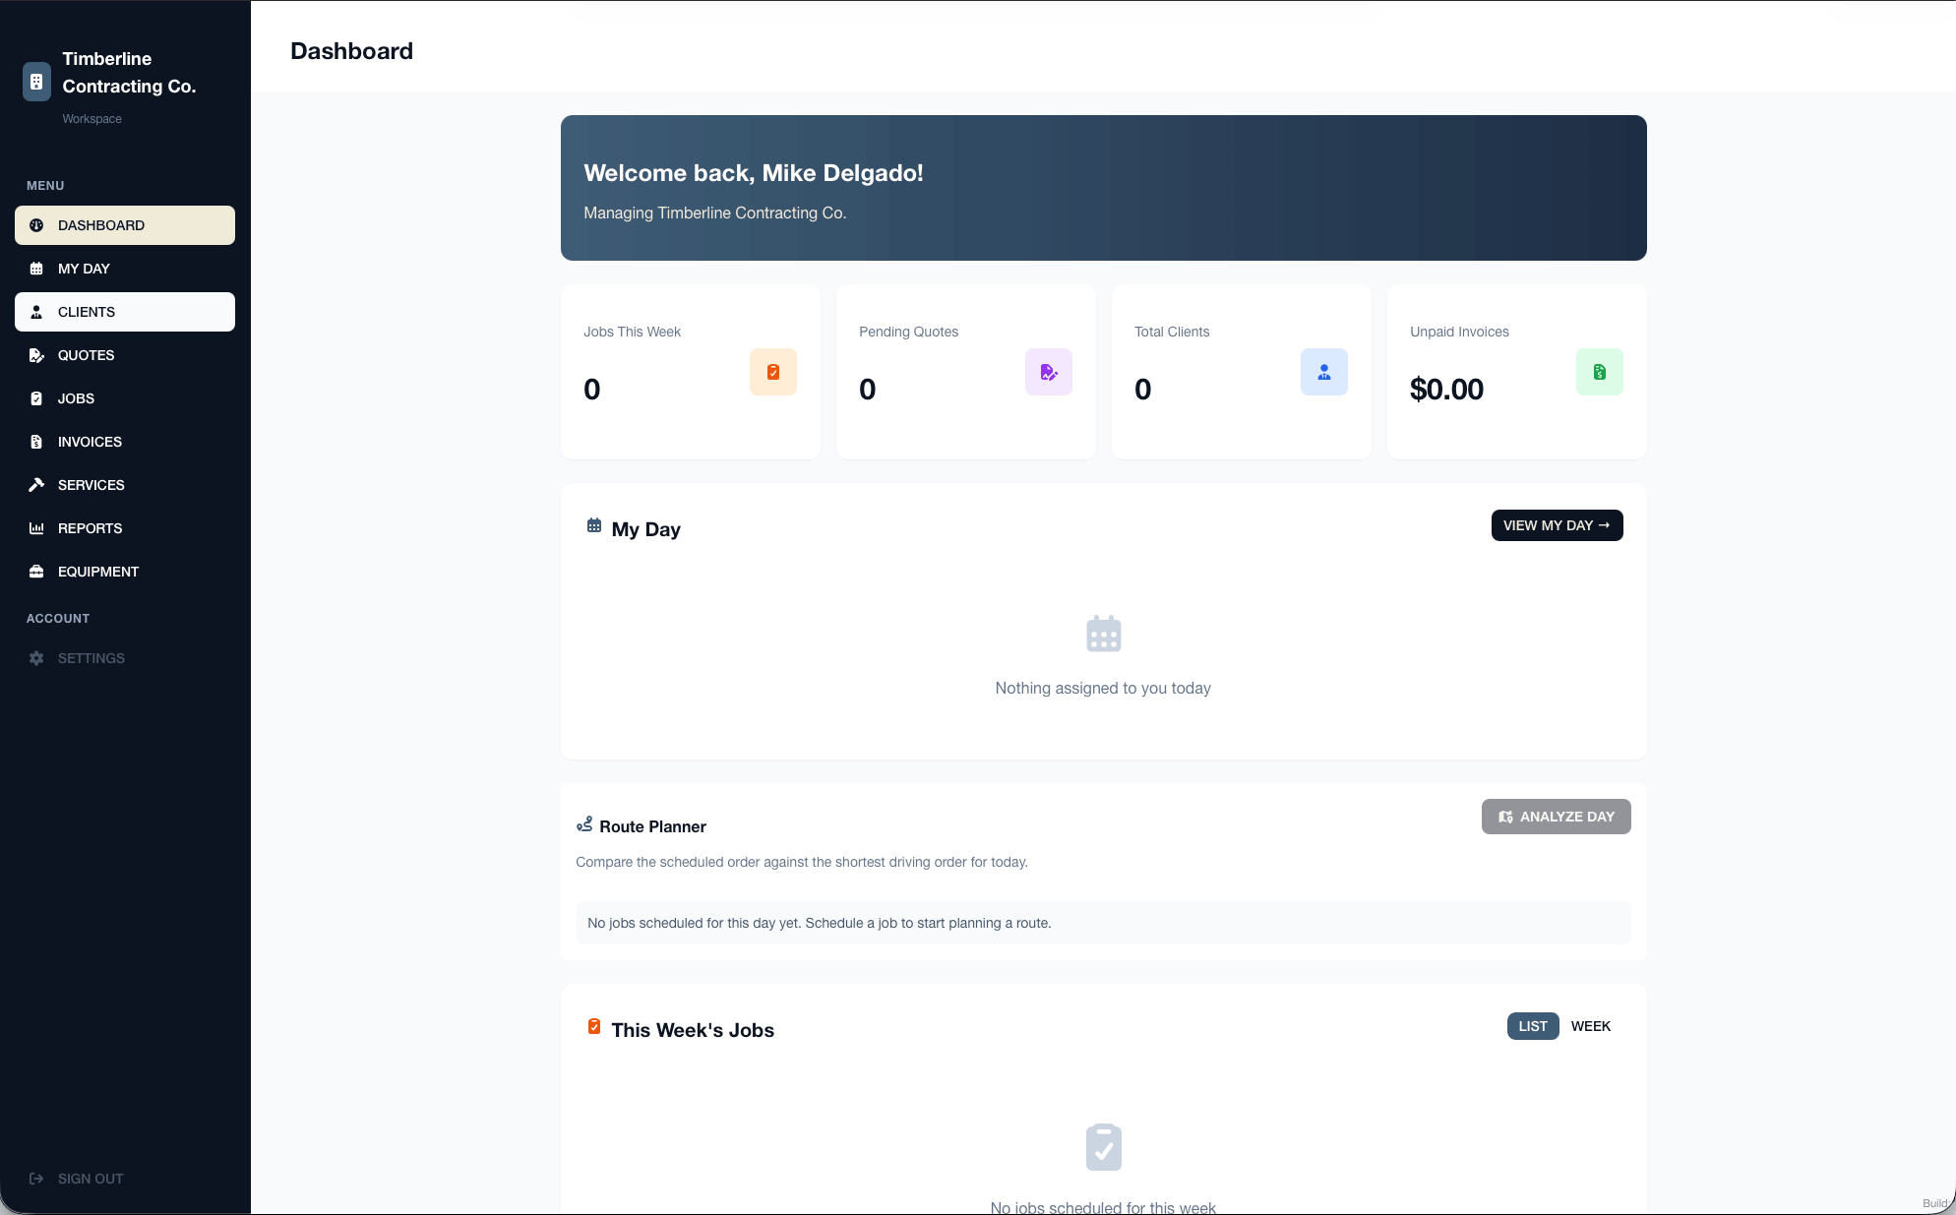Open the orange Jobs This Week icon
1956x1215 pixels.
[773, 372]
